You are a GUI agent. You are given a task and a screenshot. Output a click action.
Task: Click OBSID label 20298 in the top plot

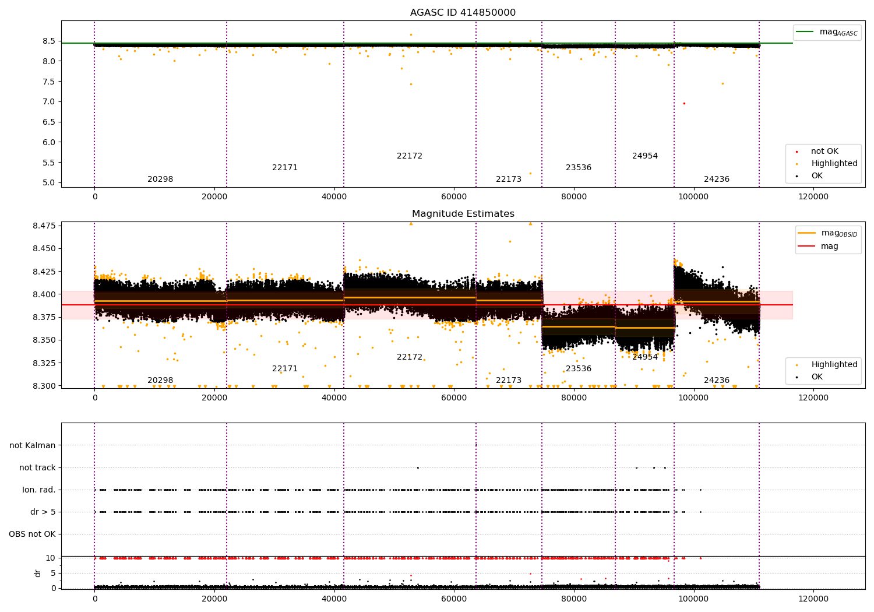(x=160, y=180)
